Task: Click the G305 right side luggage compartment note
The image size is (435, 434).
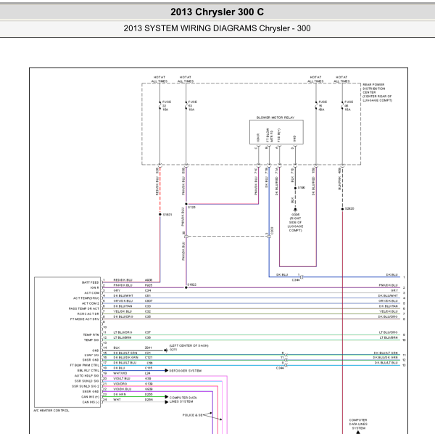Action: tap(295, 222)
